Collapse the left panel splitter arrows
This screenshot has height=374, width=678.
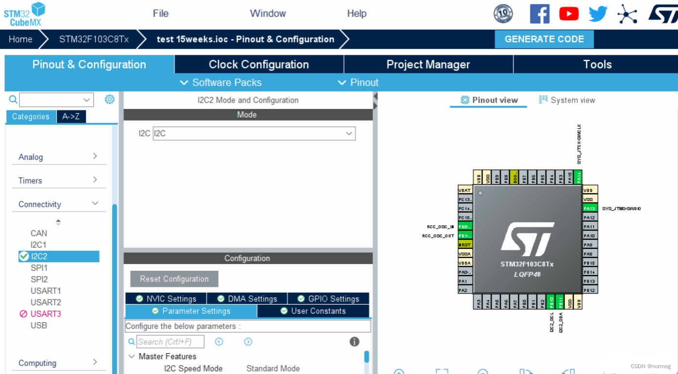375,101
